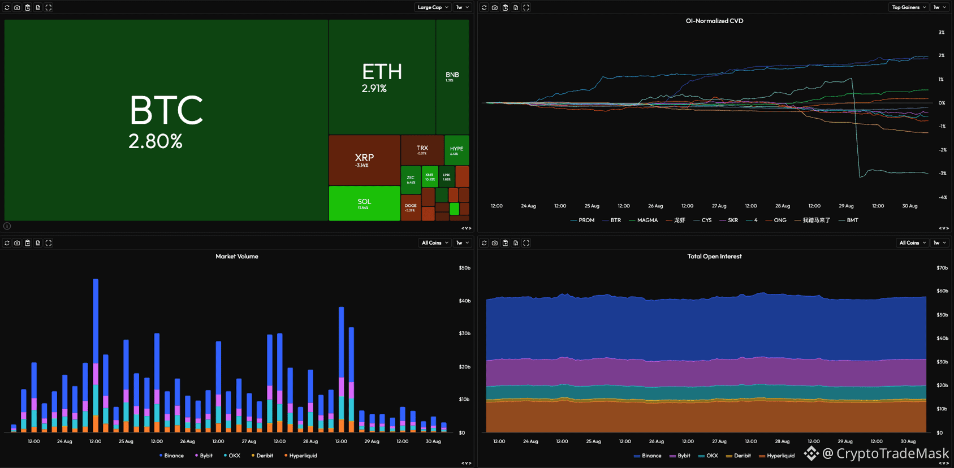Select the BNB tile in the heatmap

pyautogui.click(x=452, y=77)
